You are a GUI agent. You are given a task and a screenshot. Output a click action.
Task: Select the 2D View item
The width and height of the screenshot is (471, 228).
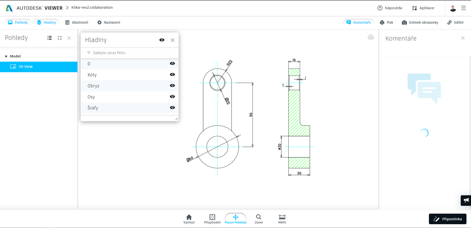click(x=39, y=67)
